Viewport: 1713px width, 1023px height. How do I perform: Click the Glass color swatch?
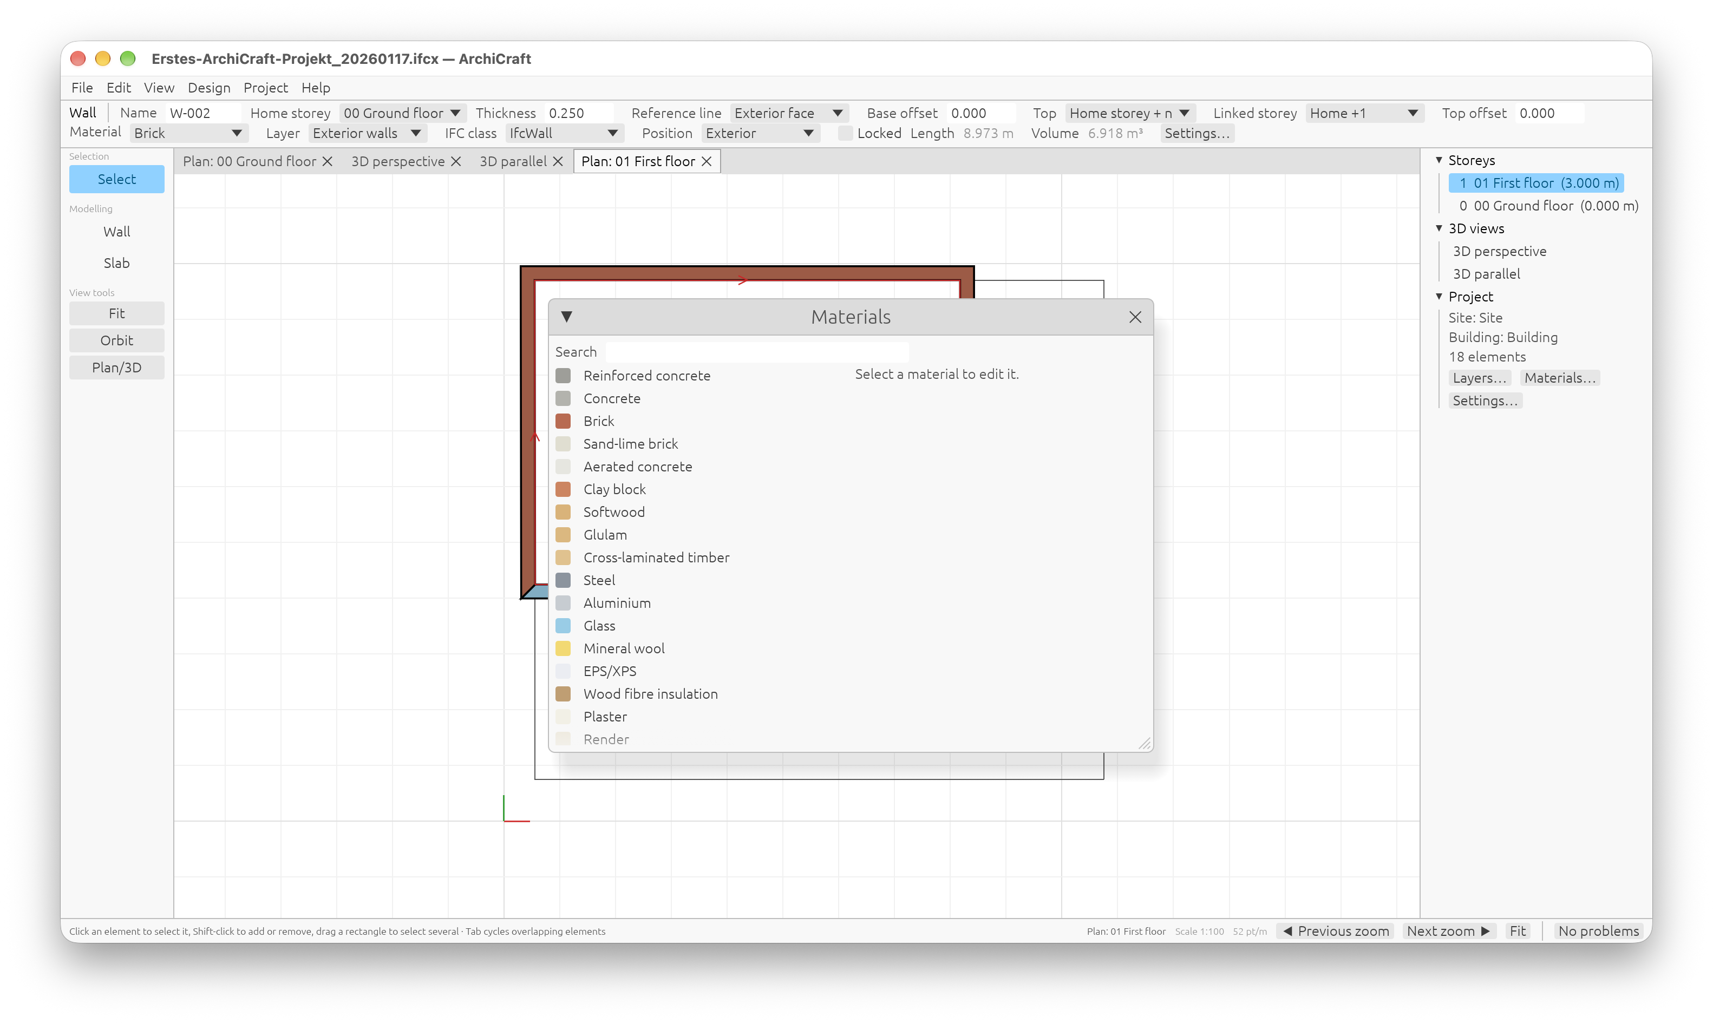click(563, 626)
